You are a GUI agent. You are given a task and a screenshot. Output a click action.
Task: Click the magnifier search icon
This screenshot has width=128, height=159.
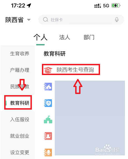point(45,20)
